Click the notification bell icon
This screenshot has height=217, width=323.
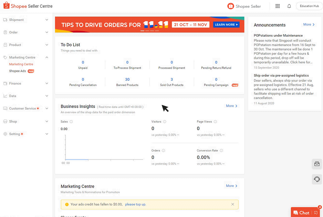tap(289, 6)
